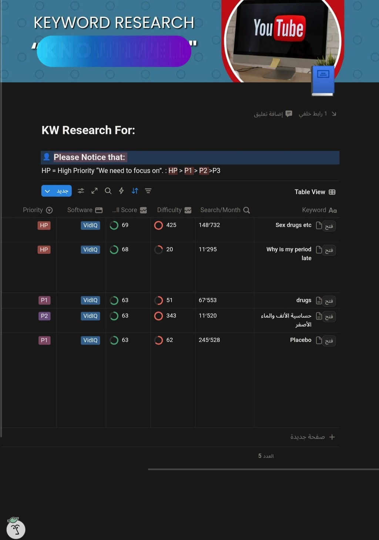Click the Software column header
This screenshot has width=379, height=540.
pos(85,210)
